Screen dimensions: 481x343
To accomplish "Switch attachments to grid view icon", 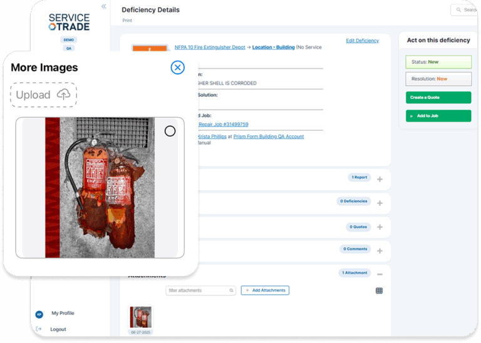I will pos(379,290).
